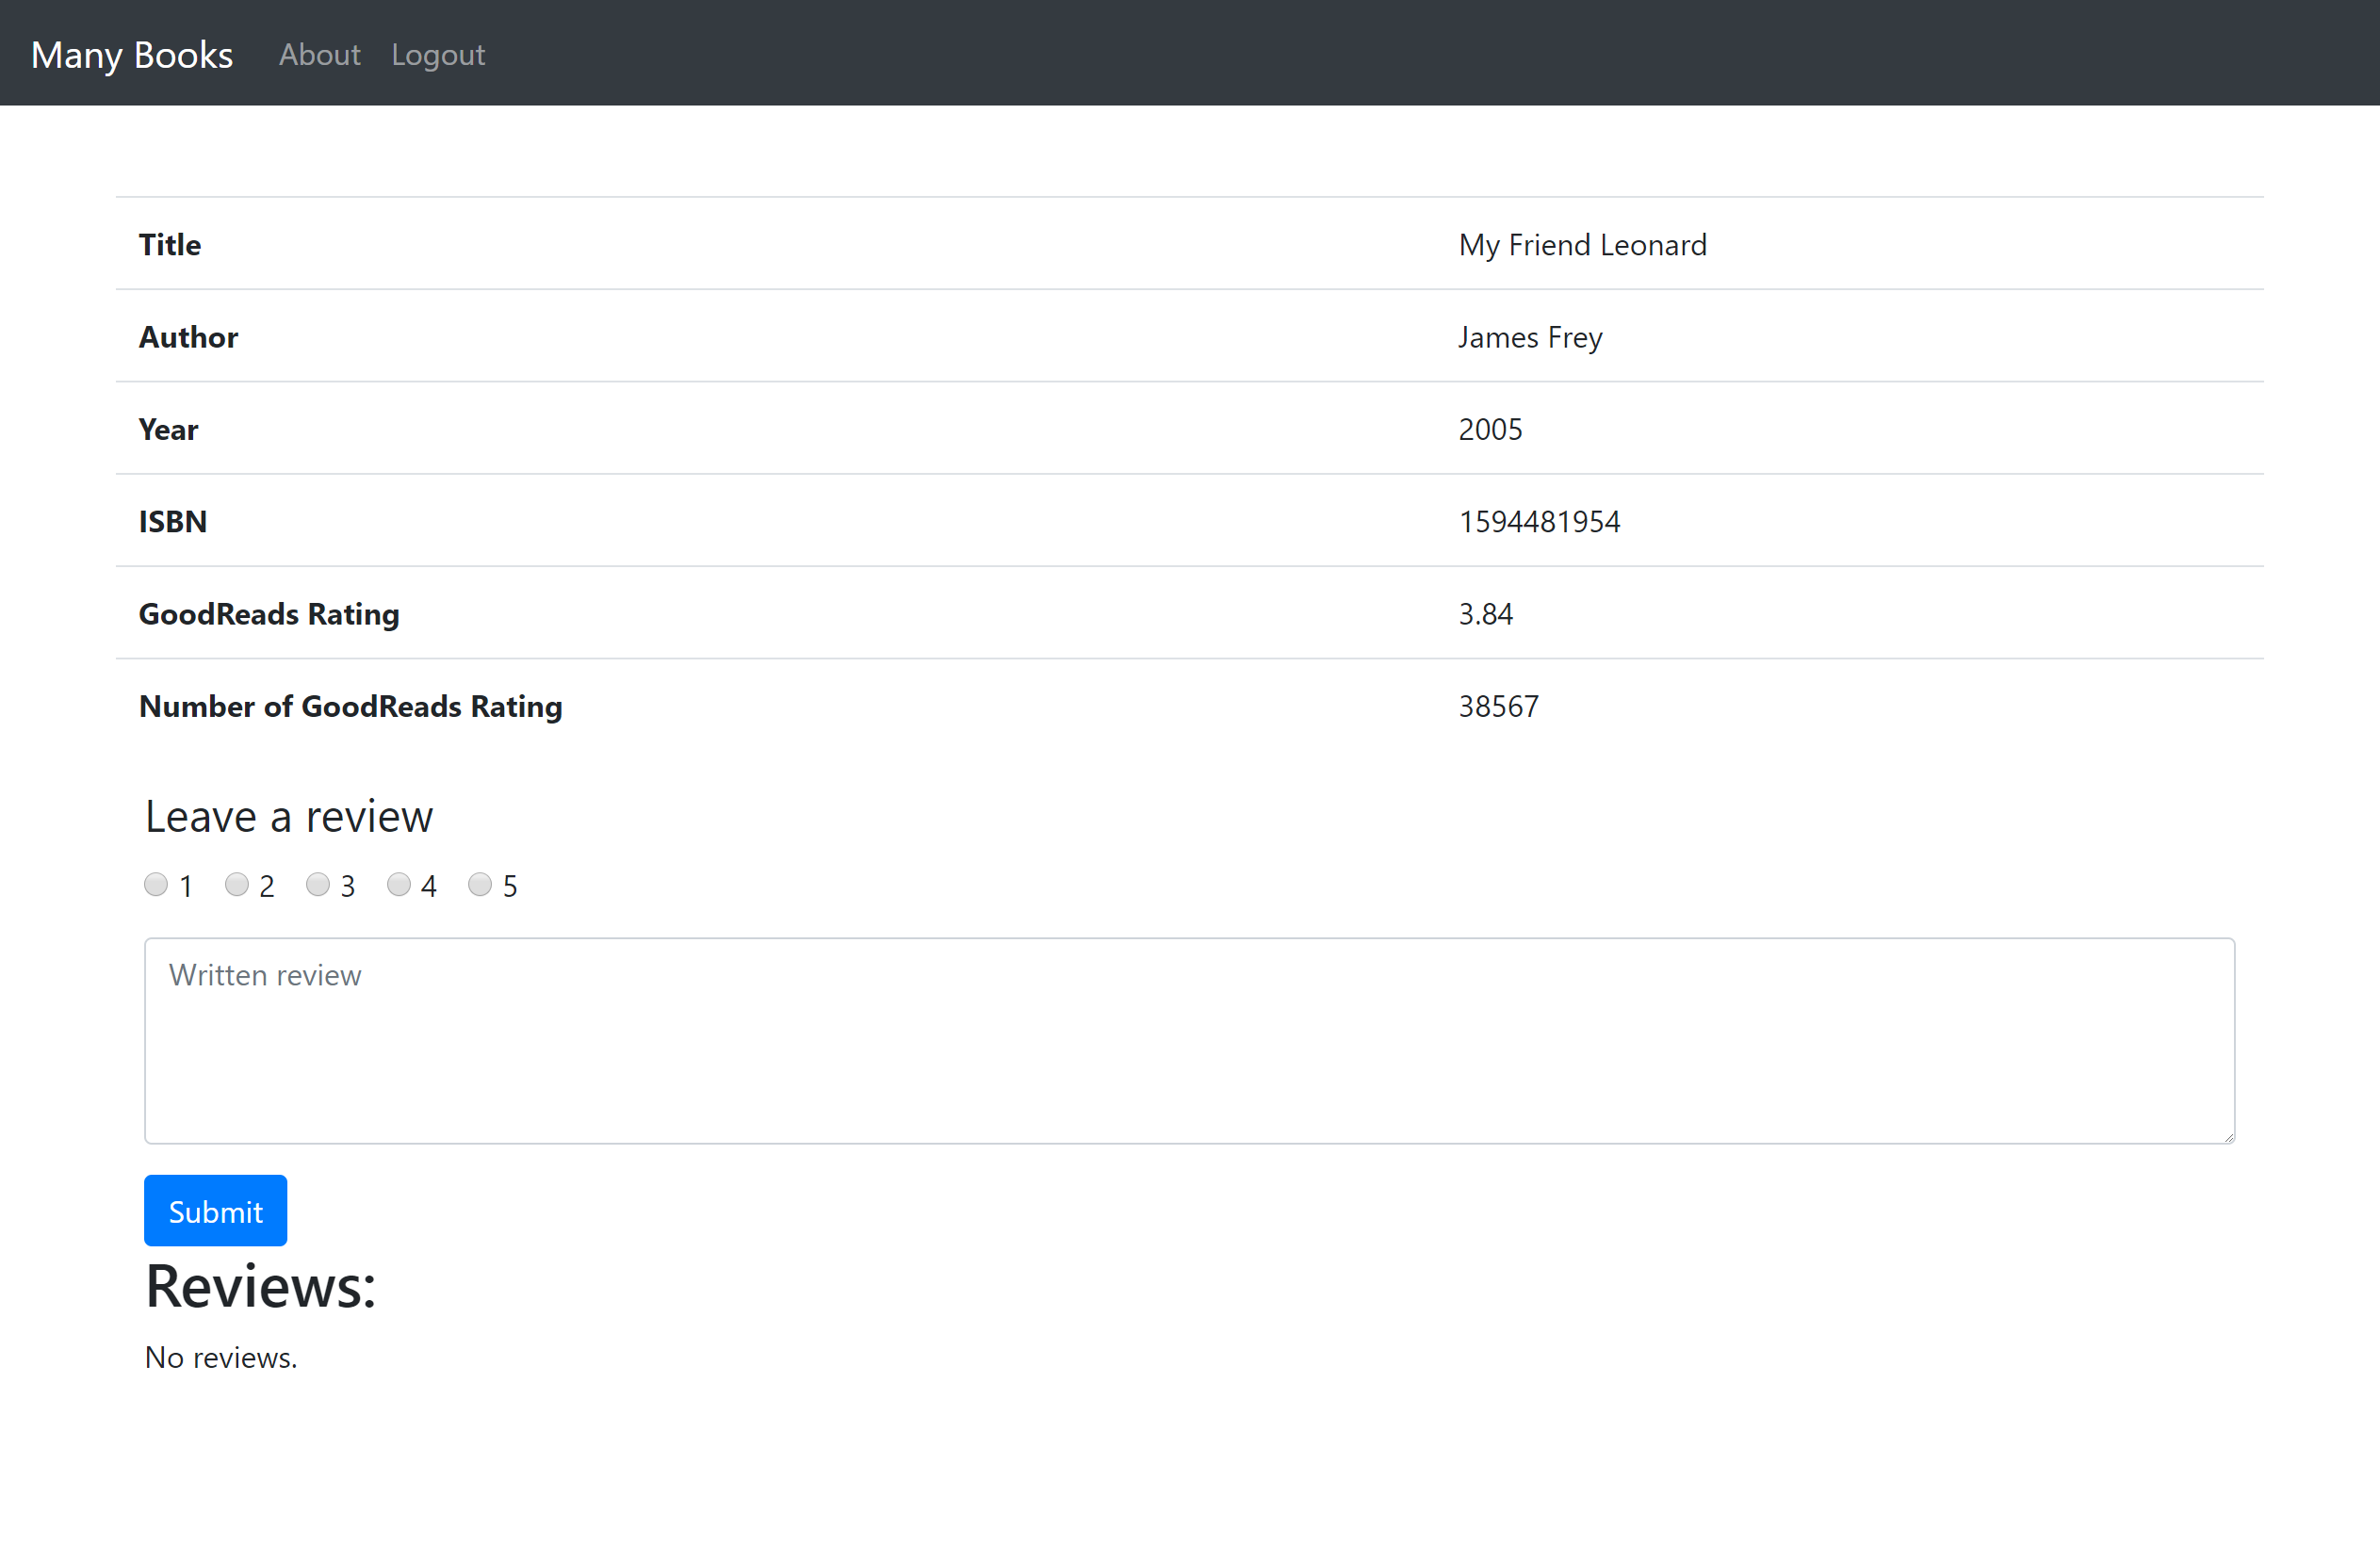Select rating 4 radio option

pos(399,884)
